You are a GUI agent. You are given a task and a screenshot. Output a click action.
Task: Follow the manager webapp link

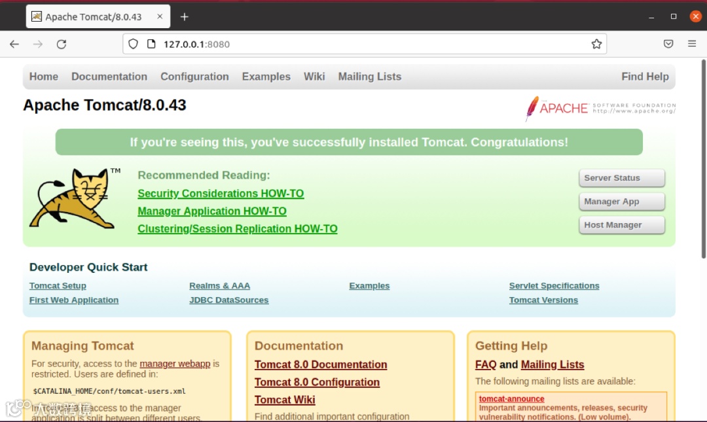point(175,364)
